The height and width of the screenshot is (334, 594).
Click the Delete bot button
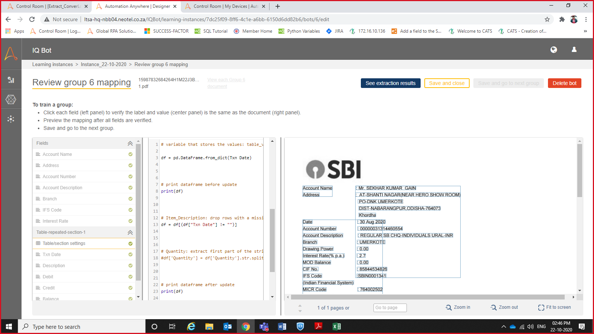(x=565, y=83)
